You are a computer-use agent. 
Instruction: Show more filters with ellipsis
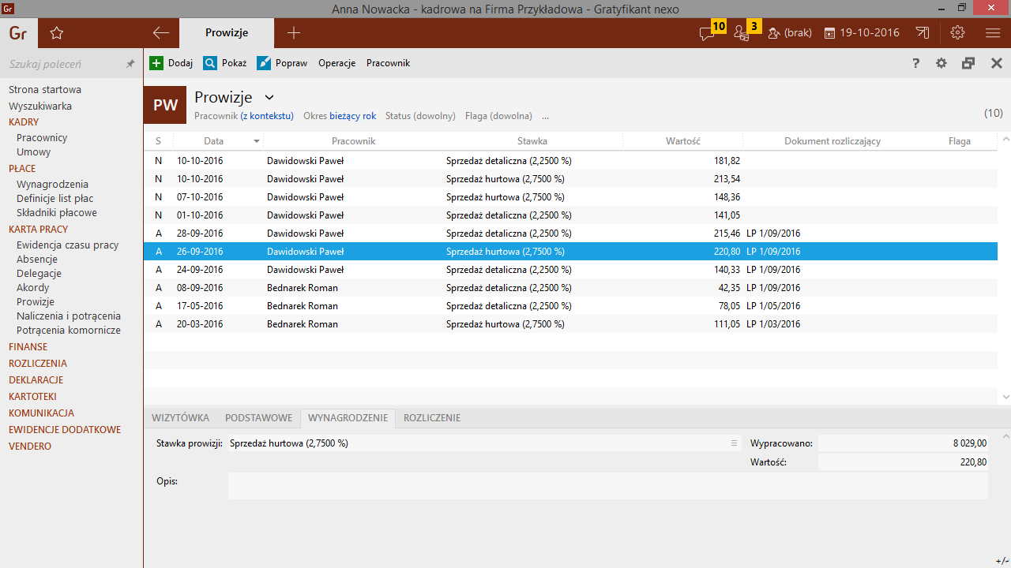click(x=545, y=116)
